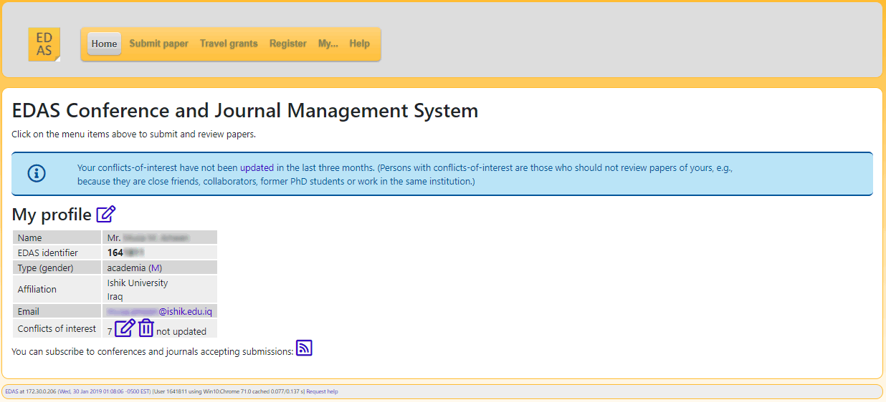
Task: Click the info icon in blue banner
Action: tap(37, 173)
